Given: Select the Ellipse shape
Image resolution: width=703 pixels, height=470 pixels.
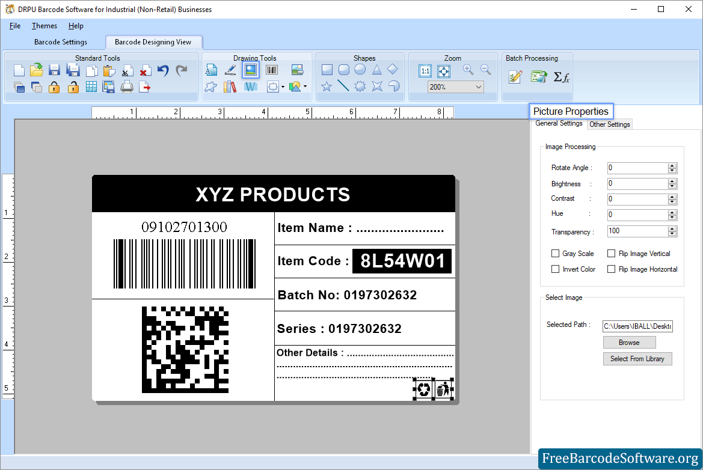Looking at the screenshot, I should click(360, 70).
